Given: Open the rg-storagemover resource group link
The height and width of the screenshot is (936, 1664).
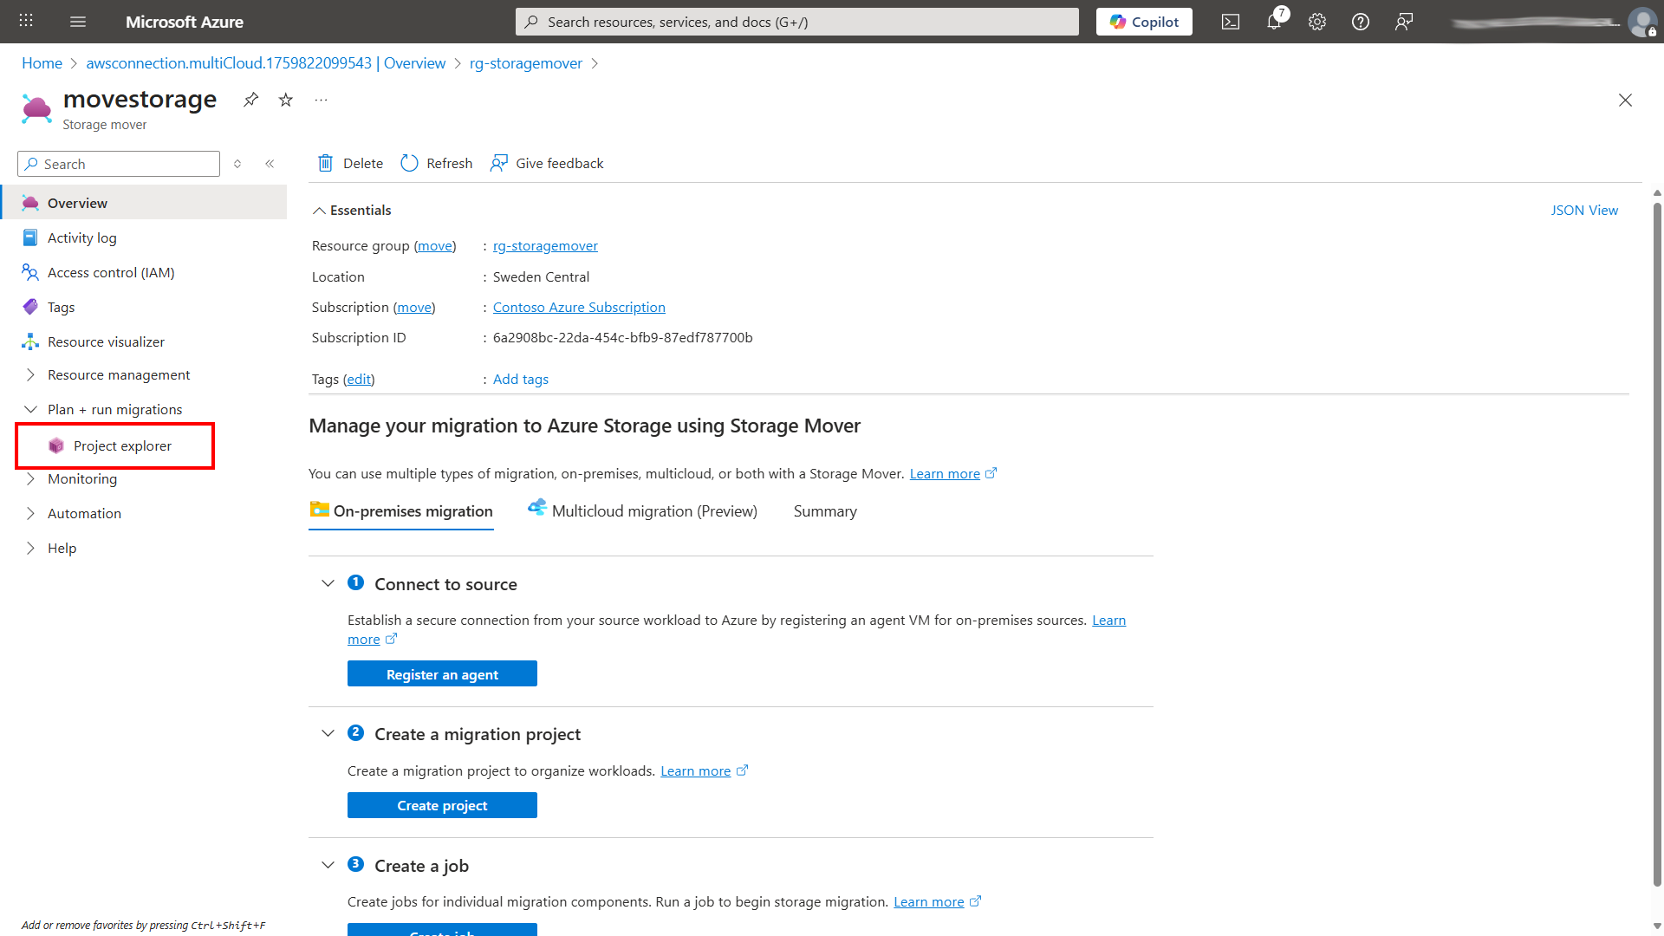Looking at the screenshot, I should (x=545, y=245).
